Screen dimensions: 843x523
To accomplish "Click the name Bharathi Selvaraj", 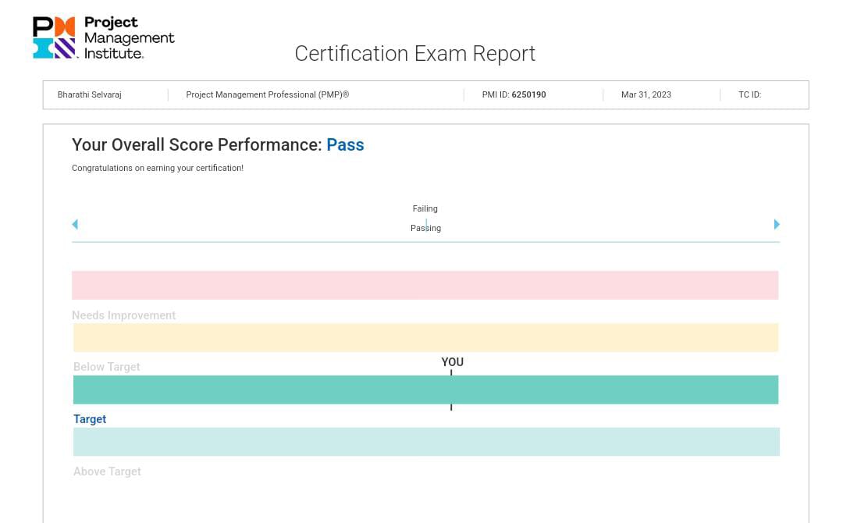I will [89, 94].
